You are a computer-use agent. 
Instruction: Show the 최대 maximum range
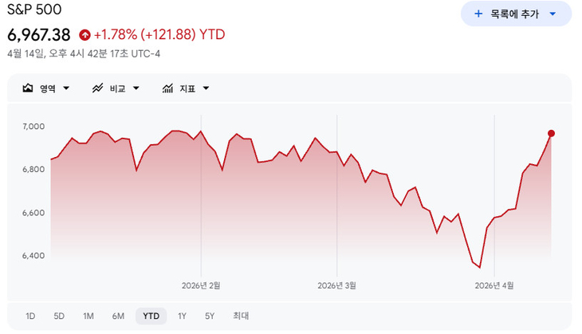click(241, 316)
